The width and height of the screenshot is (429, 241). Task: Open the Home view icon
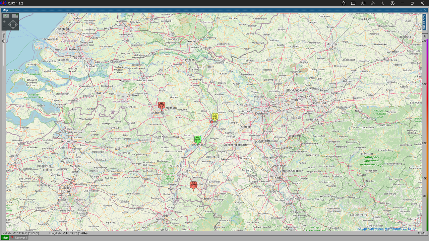(x=343, y=3)
